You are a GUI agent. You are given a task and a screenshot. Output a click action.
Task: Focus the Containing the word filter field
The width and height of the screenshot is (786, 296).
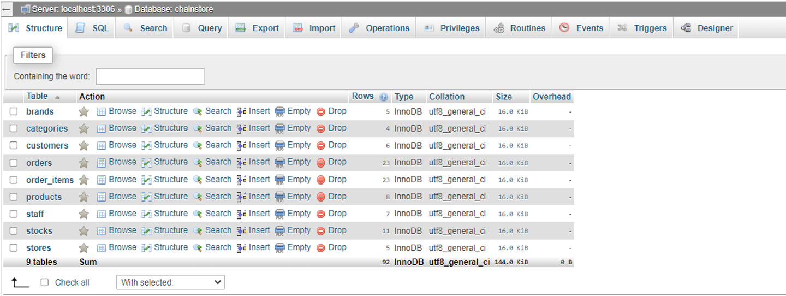coord(150,76)
